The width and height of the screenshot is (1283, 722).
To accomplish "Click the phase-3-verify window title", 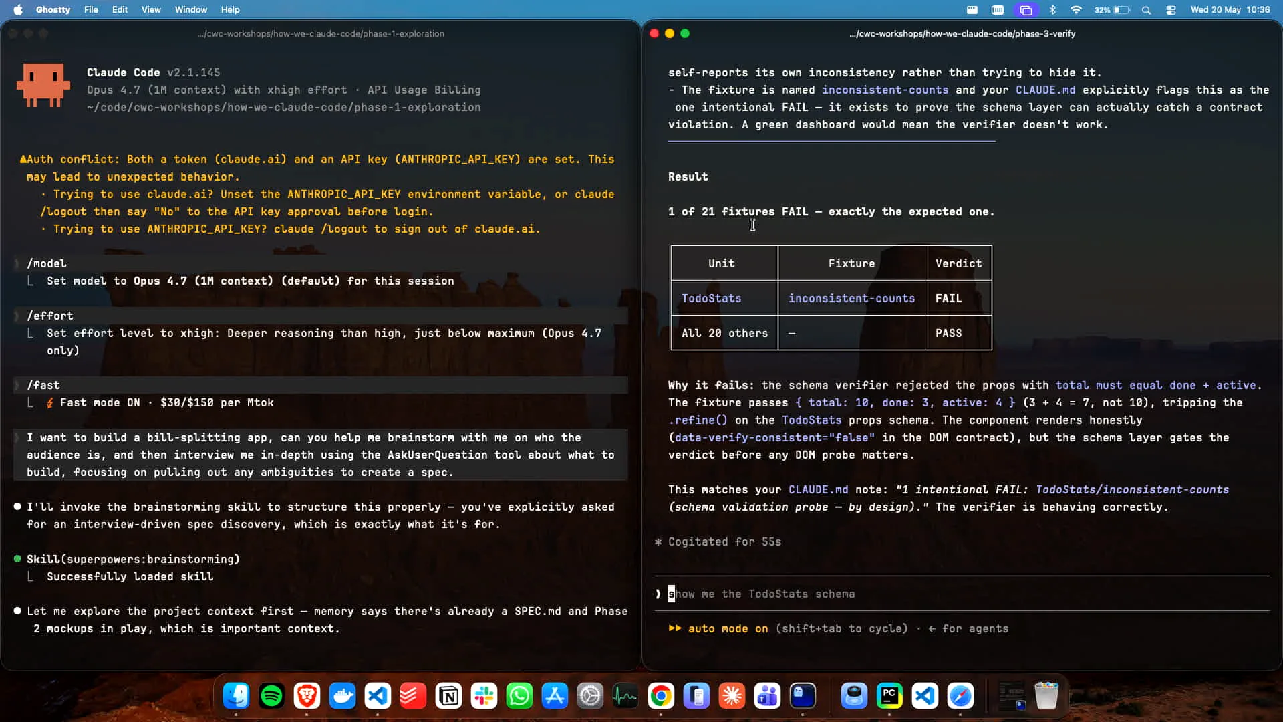I will pyautogui.click(x=962, y=33).
